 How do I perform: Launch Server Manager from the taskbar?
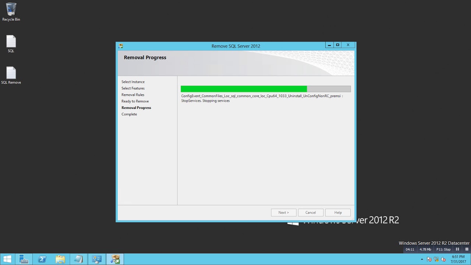click(24, 259)
